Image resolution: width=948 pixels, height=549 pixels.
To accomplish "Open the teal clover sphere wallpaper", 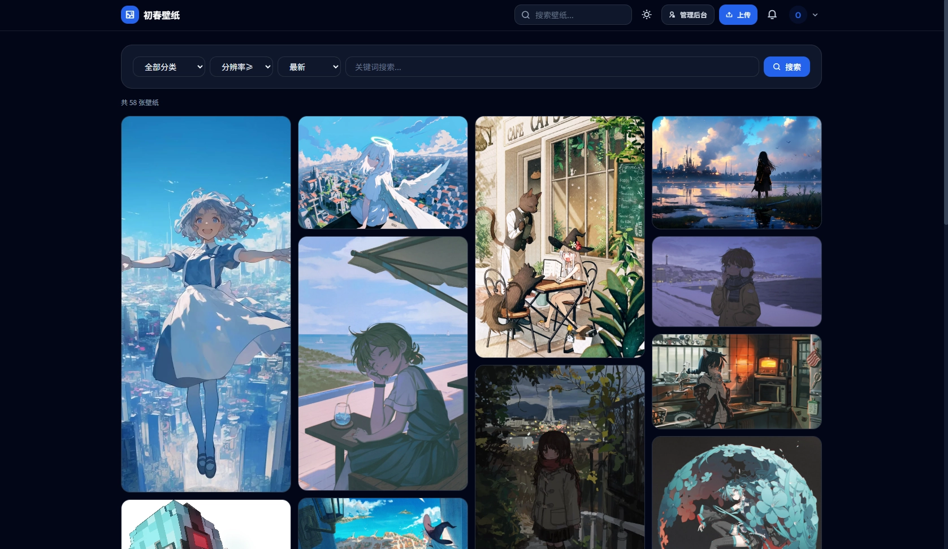I will (737, 493).
